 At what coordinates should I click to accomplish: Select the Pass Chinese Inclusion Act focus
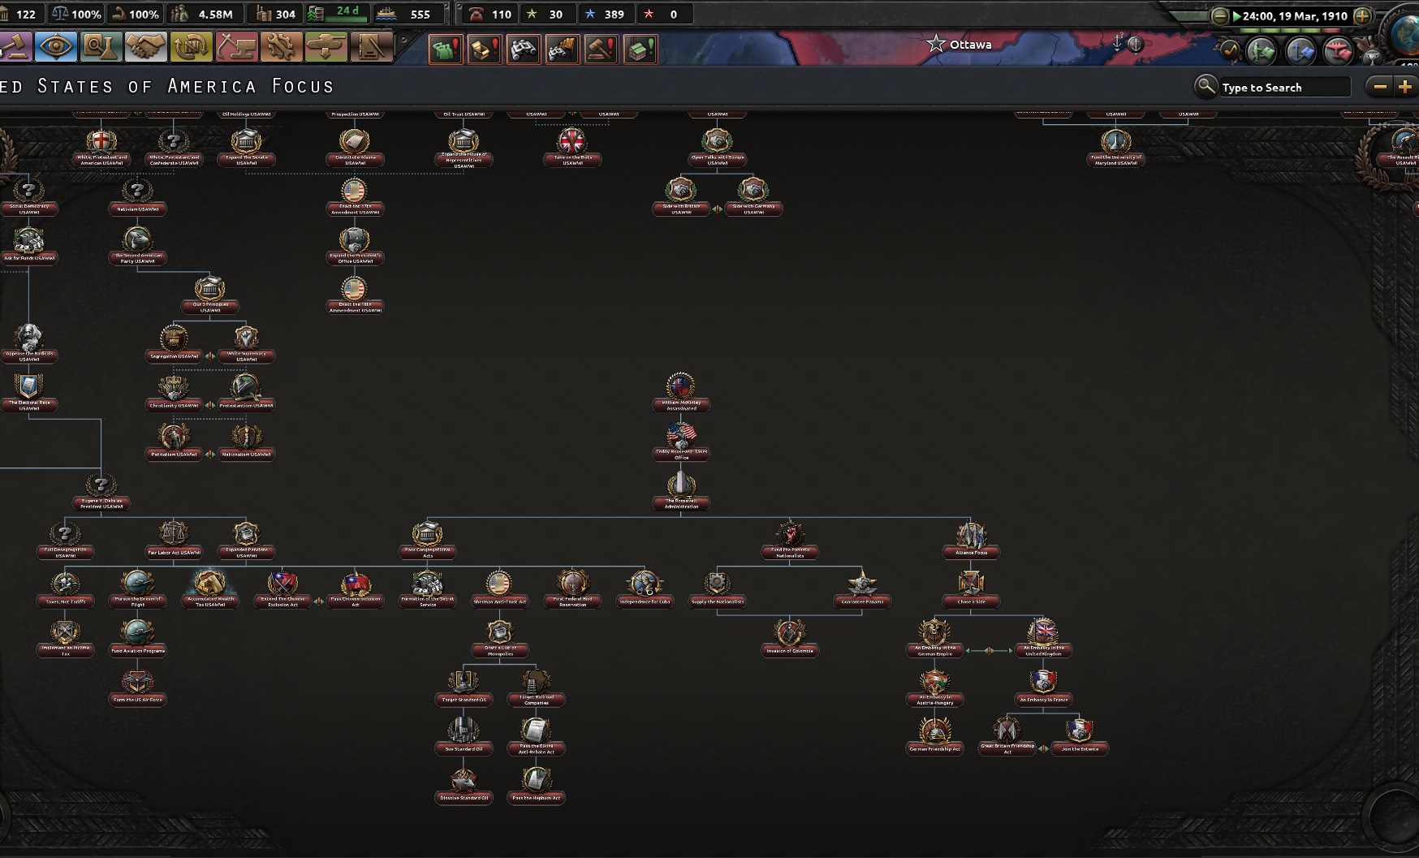pyautogui.click(x=355, y=589)
